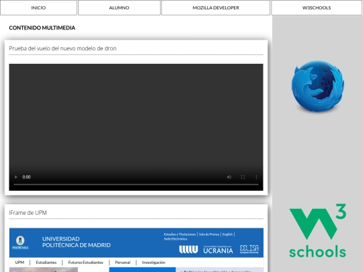Open the Estudiantes menu tab
Viewport: 363px width, 272px height.
(x=46, y=263)
